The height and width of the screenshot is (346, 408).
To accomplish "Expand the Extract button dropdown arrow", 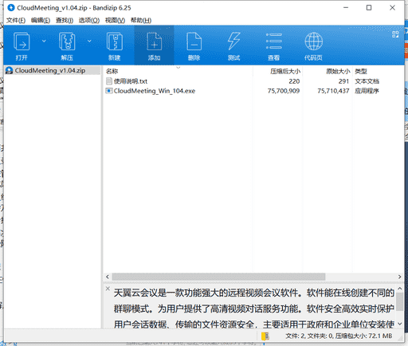I will (89, 41).
